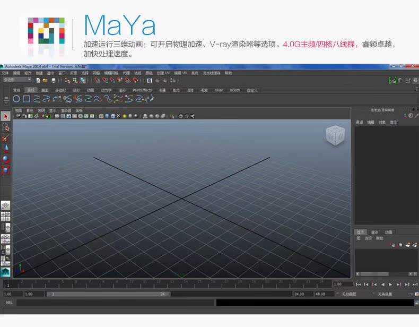Switch to the nCloth shelf tab

click(235, 90)
